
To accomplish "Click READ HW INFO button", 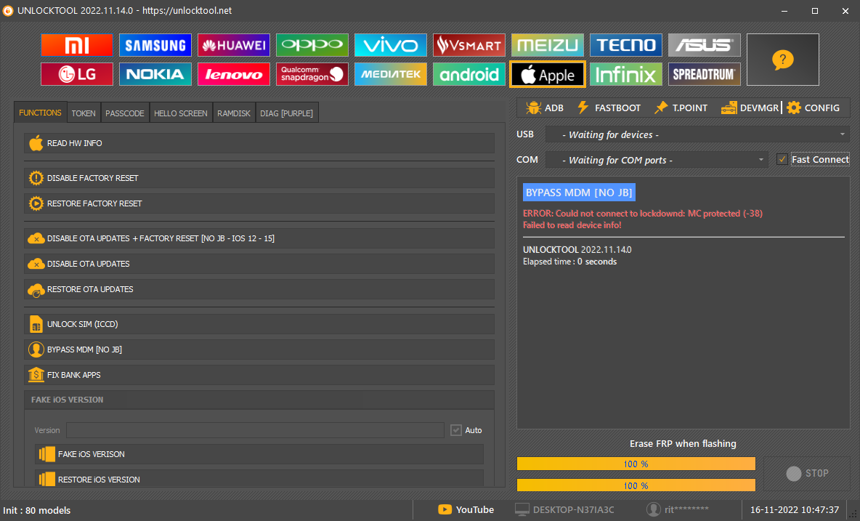I will (x=259, y=143).
